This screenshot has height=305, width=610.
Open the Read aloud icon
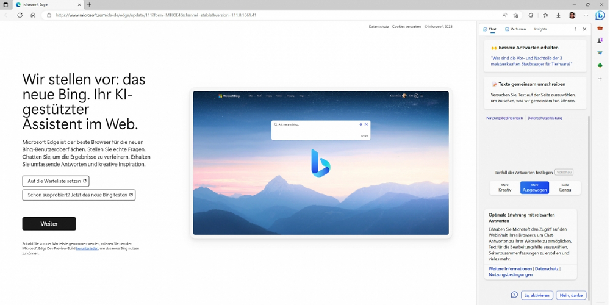pos(504,15)
